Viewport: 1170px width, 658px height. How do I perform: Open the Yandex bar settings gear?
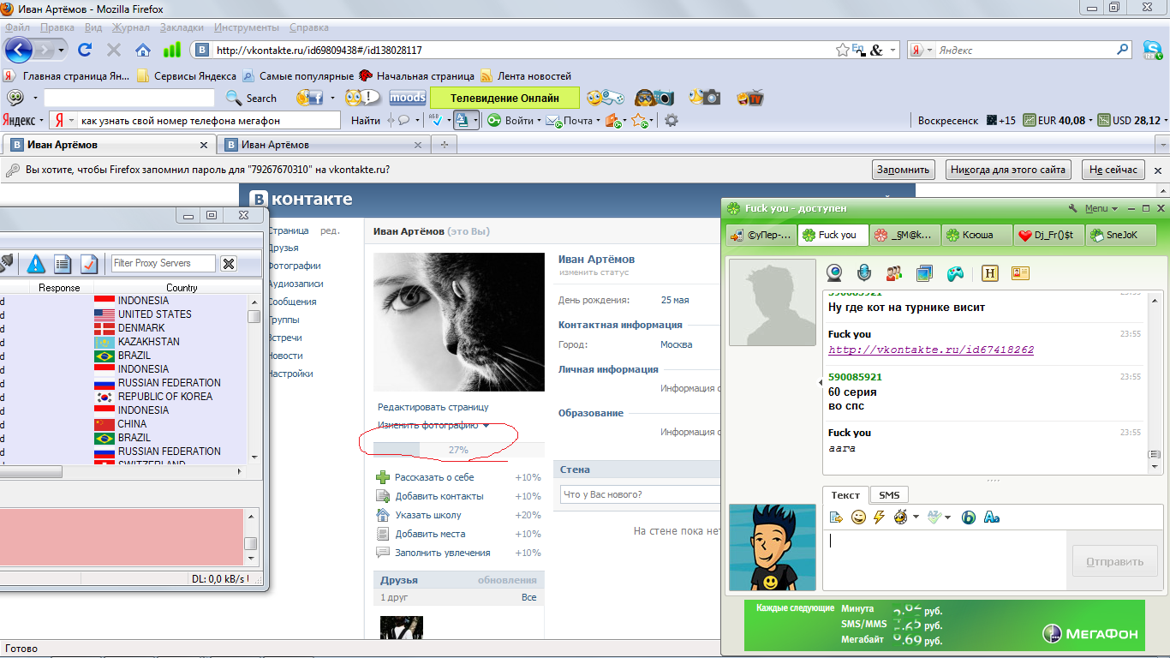(x=672, y=121)
